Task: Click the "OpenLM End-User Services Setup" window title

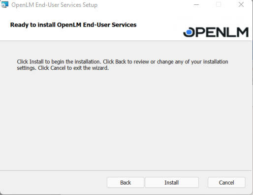Action: pyautogui.click(x=54, y=5)
